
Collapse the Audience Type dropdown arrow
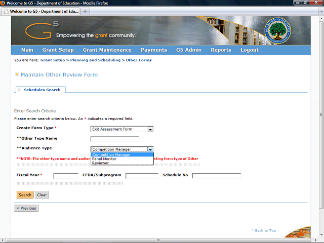coord(150,149)
